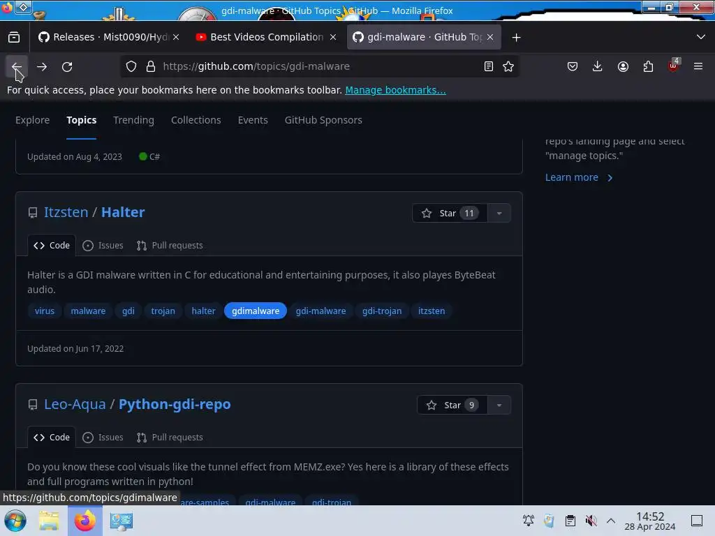
Task: Open Python-gdi-repo Pull requests tab
Action: point(170,438)
